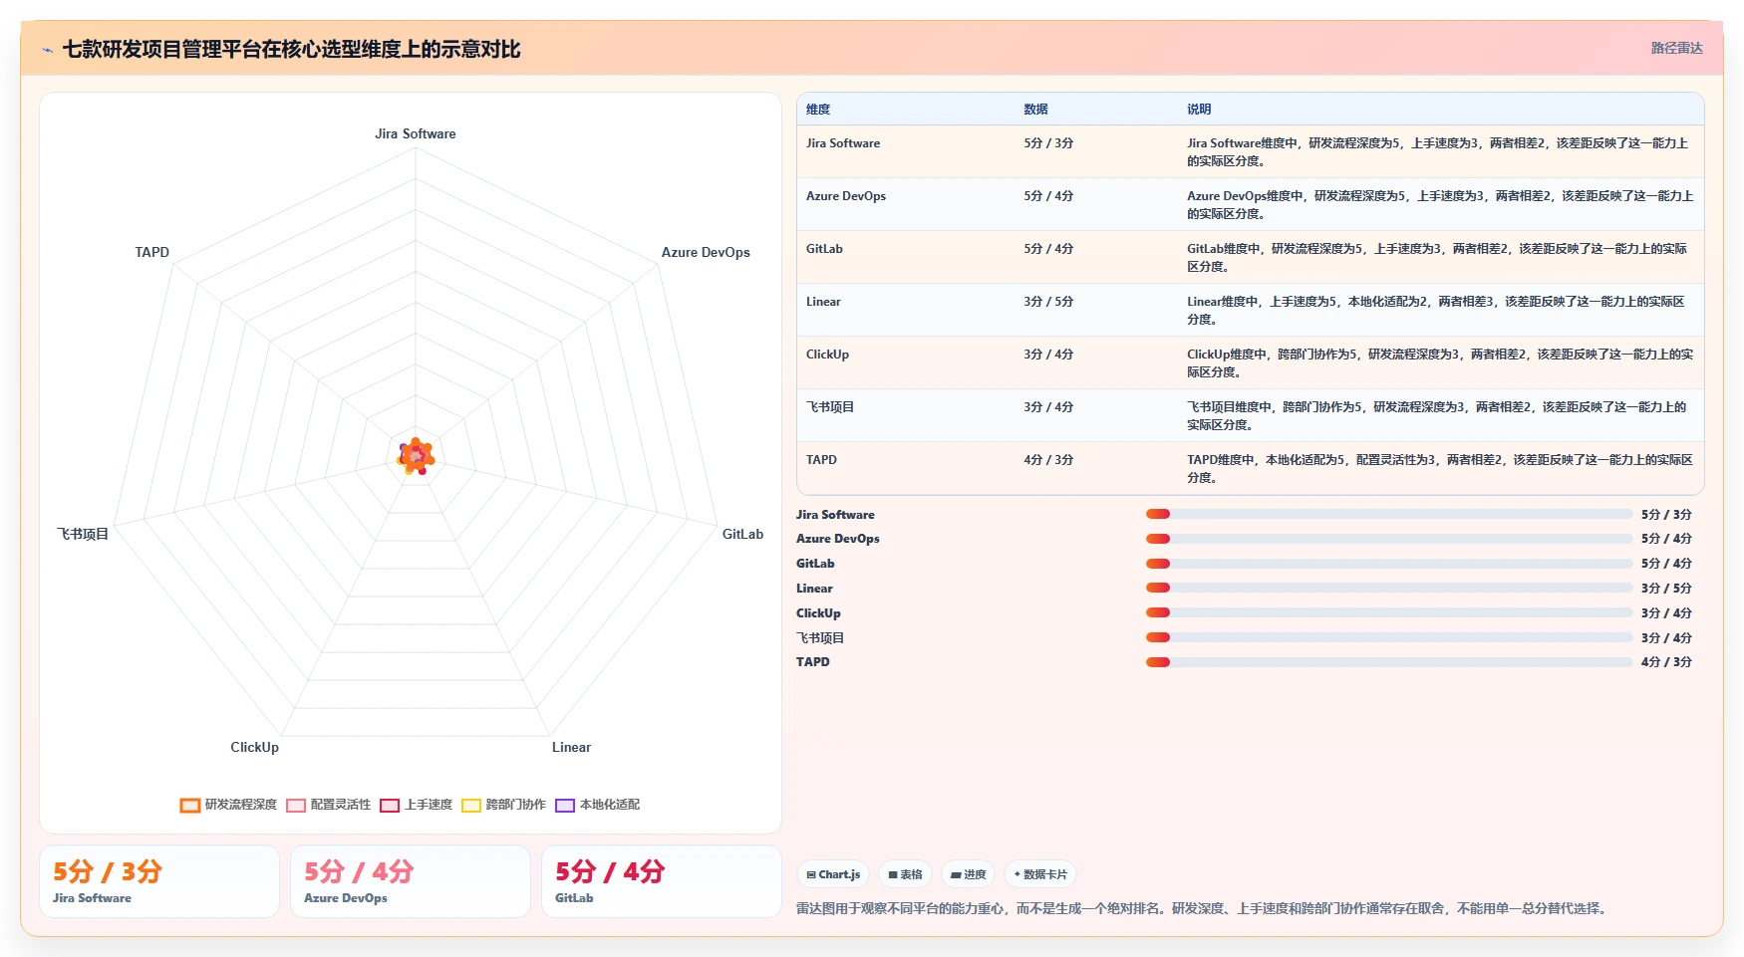Select the Azure DevOps table row name
Image resolution: width=1744 pixels, height=957 pixels.
click(x=846, y=196)
